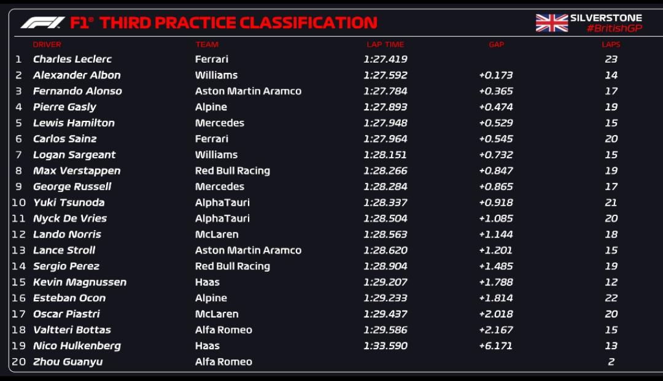Click Aston Martin Aramco beside Fernando Alonso

tap(248, 91)
